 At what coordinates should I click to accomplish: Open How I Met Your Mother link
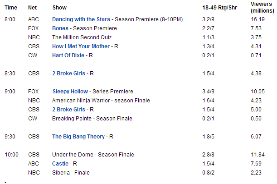coord(81,46)
